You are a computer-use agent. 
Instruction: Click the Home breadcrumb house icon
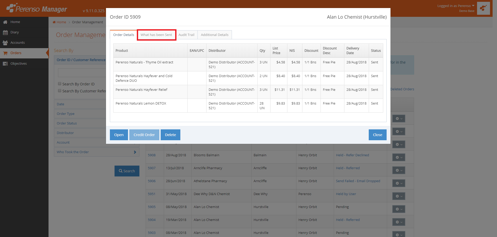(x=54, y=22)
